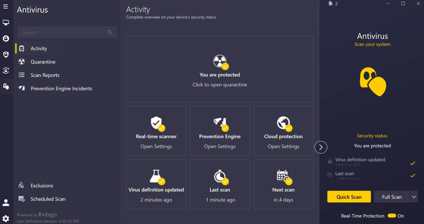424x224 pixels.
Task: Click the Quarantine radiation icon in the sidebar
Action: click(22, 62)
